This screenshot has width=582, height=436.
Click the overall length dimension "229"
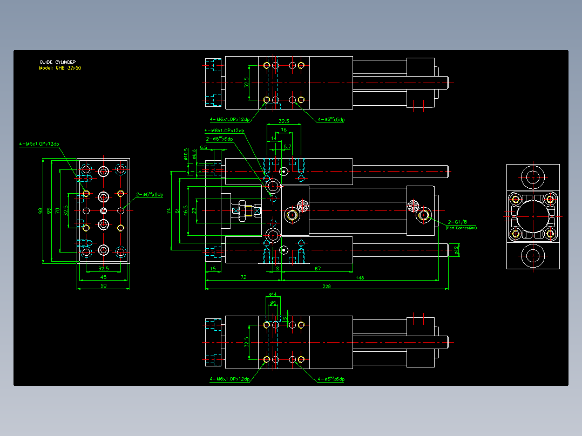pos(326,286)
